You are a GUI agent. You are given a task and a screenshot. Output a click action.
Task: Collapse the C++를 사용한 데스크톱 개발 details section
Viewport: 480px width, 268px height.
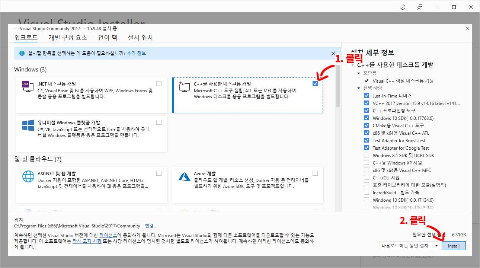click(x=352, y=65)
